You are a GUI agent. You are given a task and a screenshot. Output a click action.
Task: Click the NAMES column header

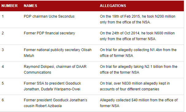pyautogui.click(x=30, y=6)
